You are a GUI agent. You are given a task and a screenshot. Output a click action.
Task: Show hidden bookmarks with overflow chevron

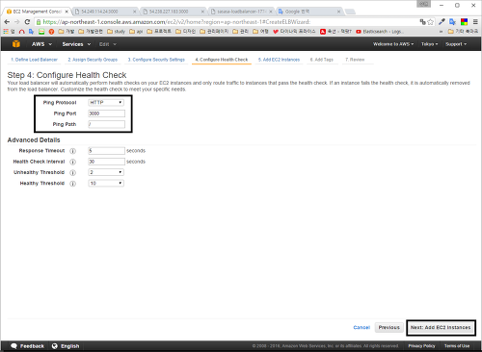(x=441, y=32)
